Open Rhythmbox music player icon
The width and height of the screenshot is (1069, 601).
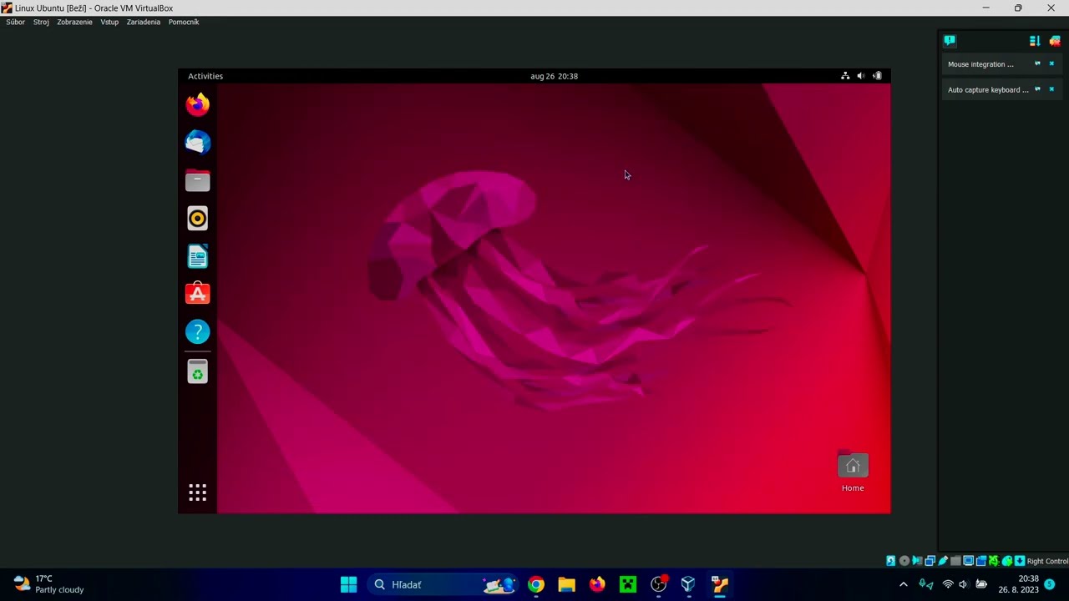198,219
